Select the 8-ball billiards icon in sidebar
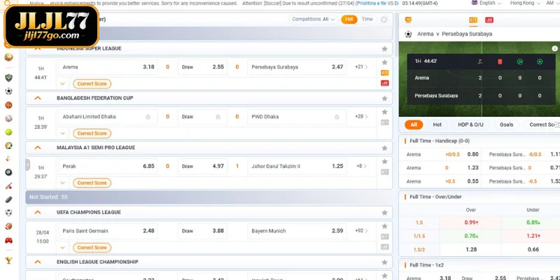 coord(8,172)
